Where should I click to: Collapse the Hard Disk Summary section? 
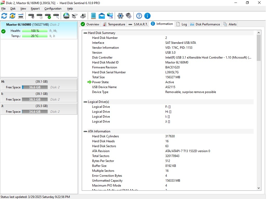coord(85,33)
